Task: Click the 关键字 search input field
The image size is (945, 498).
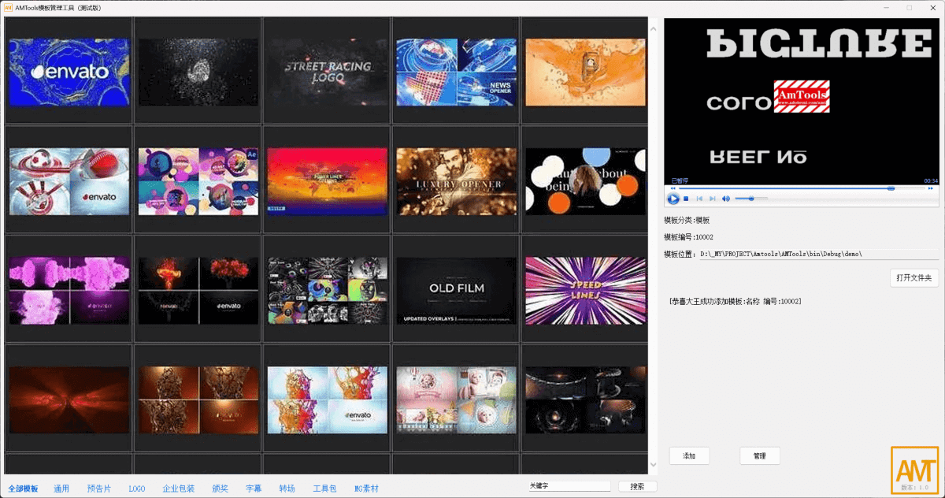Action: pyautogui.click(x=569, y=486)
